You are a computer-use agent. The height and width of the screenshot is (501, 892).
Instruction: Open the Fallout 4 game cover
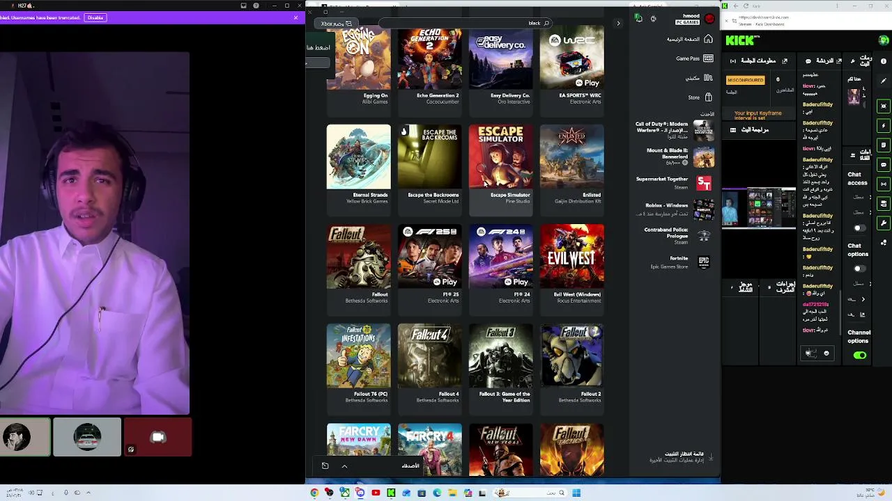pyautogui.click(x=430, y=356)
